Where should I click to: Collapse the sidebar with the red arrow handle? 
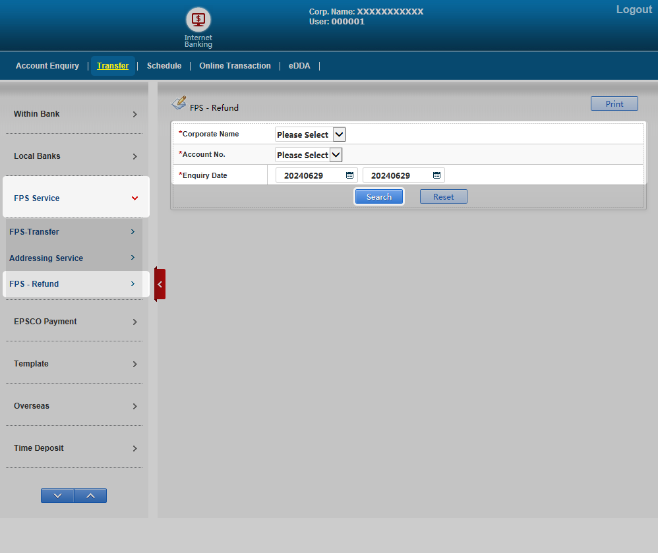click(x=160, y=284)
